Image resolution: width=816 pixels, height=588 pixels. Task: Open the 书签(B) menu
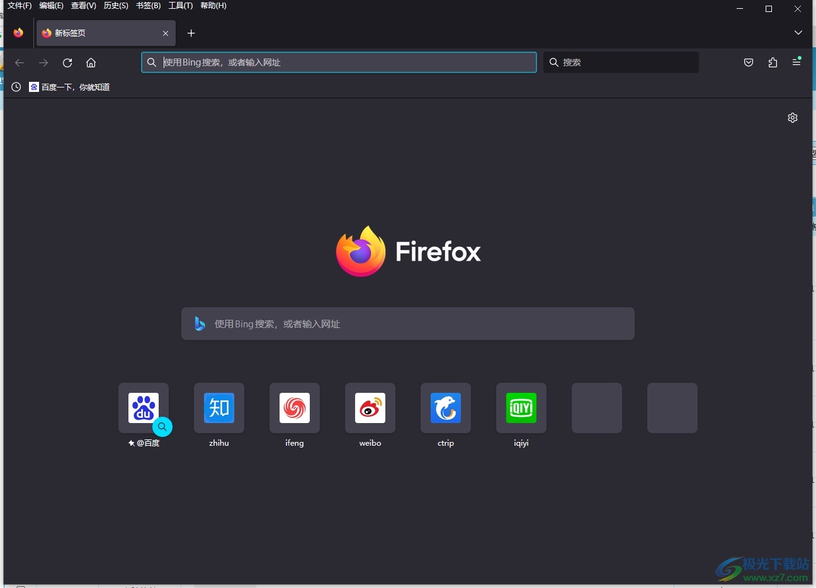149,6
